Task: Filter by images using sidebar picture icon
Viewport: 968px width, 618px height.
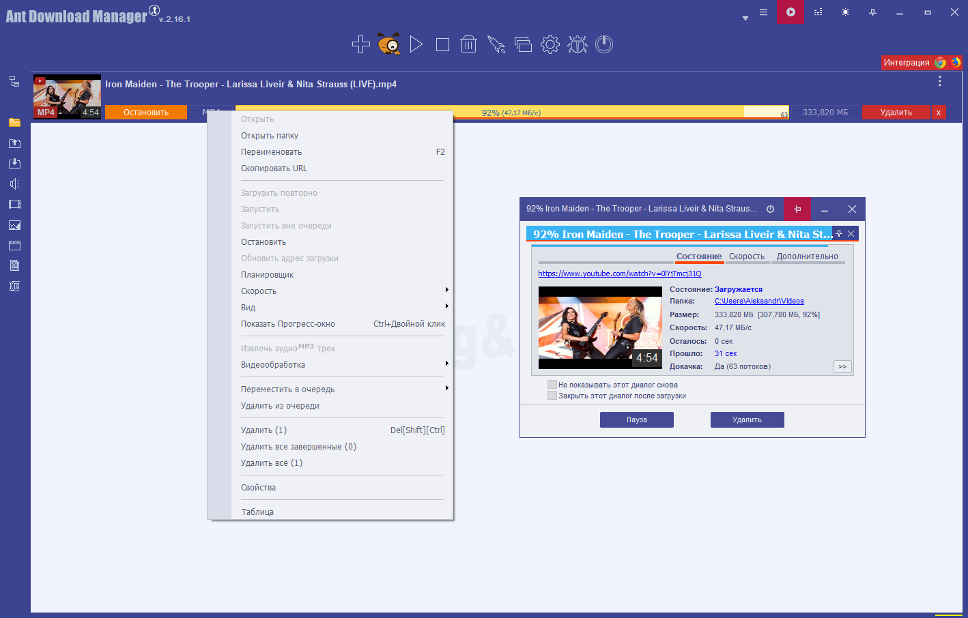Action: tap(14, 225)
